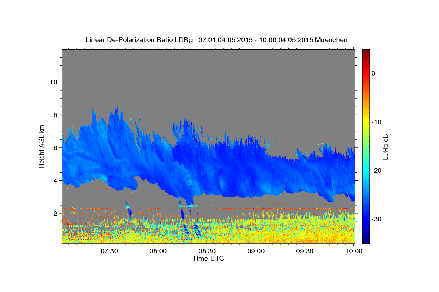Click the height tick label 10
The height and width of the screenshot is (292, 439).
(53, 82)
